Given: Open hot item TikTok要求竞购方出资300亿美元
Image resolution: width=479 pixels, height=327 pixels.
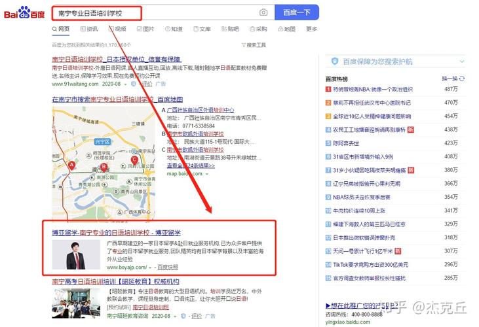Looking at the screenshot, I should [370, 265].
